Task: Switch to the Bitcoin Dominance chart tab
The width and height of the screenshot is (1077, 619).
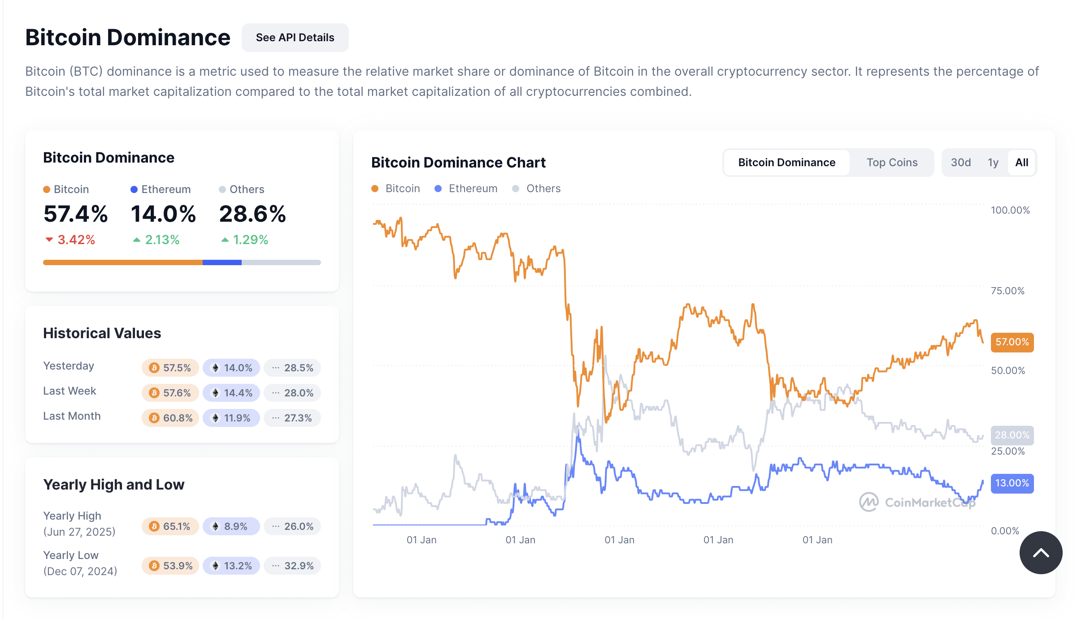Action: [786, 163]
